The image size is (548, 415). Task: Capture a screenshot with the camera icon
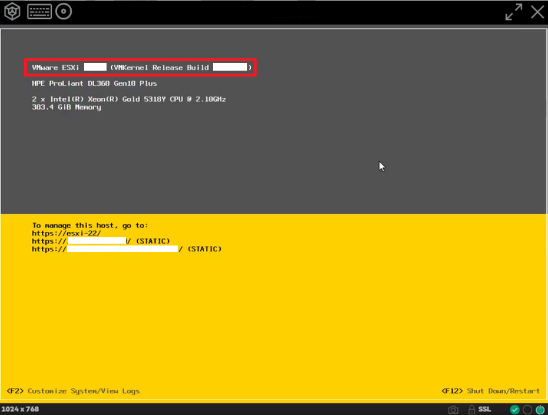coord(453,409)
